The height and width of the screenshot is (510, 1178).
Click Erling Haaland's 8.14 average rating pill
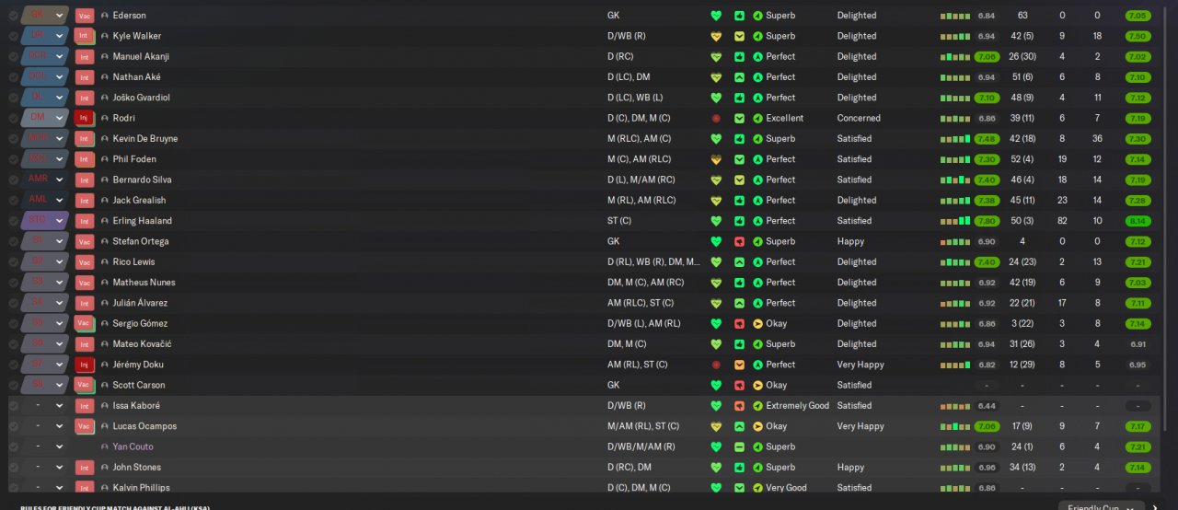(x=1138, y=221)
